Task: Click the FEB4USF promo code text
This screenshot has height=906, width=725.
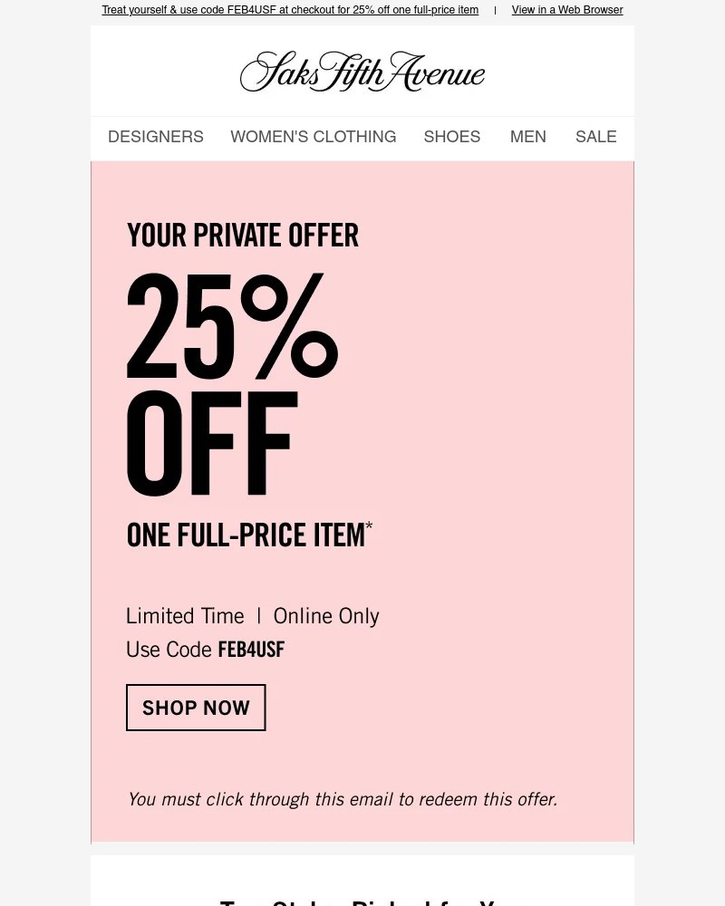Action: tap(251, 649)
